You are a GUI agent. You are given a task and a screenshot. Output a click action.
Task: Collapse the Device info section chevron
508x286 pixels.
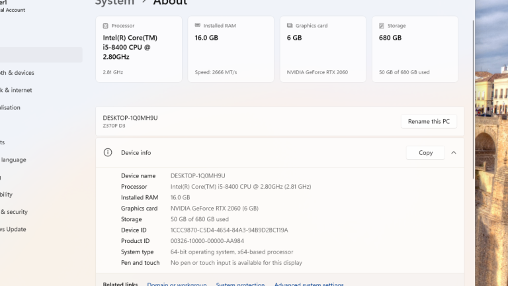[454, 153]
